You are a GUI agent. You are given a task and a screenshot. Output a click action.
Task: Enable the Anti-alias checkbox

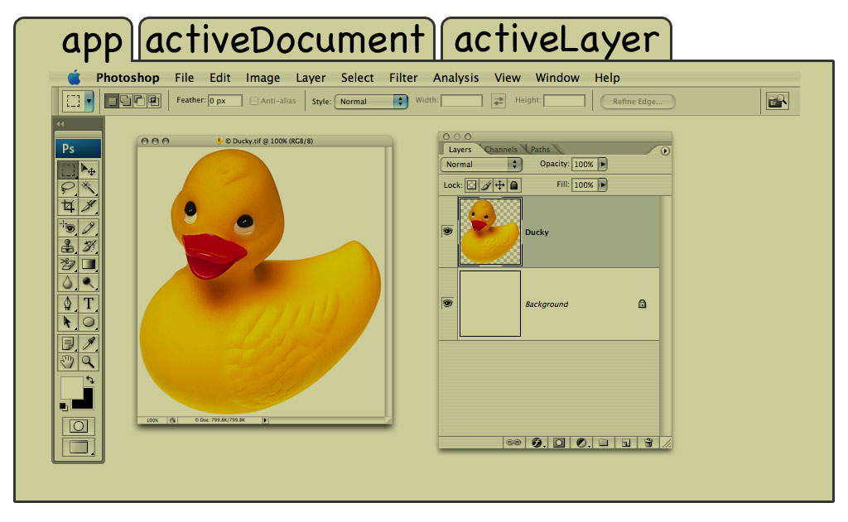click(x=253, y=101)
